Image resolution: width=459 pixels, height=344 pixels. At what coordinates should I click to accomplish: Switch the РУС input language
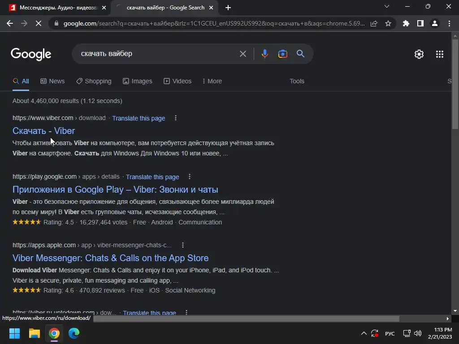click(390, 333)
